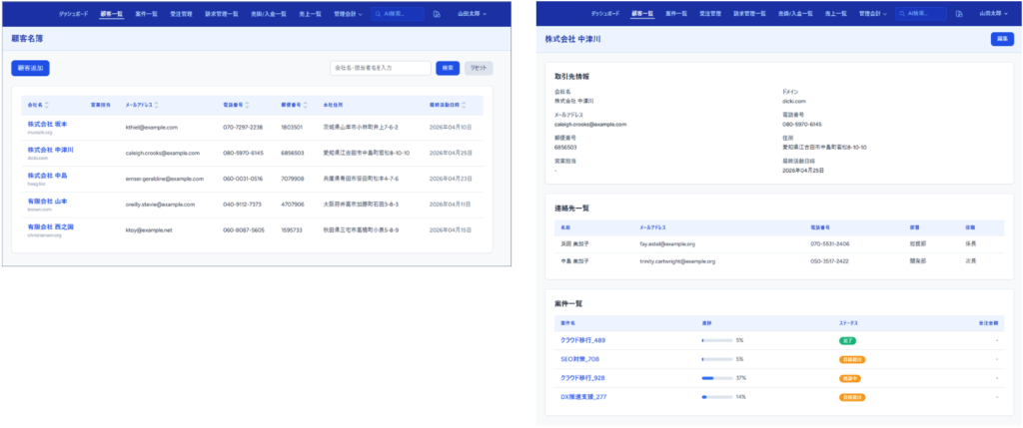Focus the 会社名・担当者名を入力 search field
Viewport: 1023px width, 428px height.
coord(381,68)
